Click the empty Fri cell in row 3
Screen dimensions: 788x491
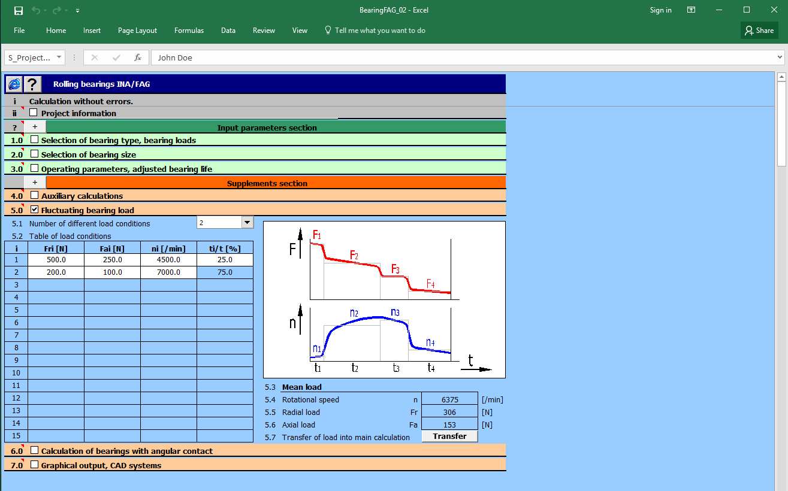pos(56,285)
